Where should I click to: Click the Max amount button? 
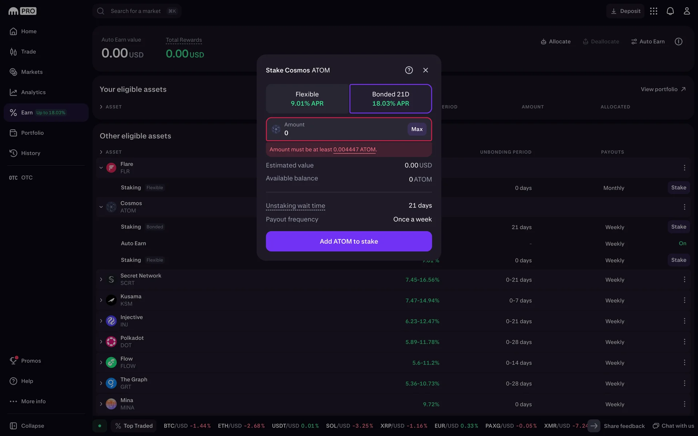click(x=417, y=129)
